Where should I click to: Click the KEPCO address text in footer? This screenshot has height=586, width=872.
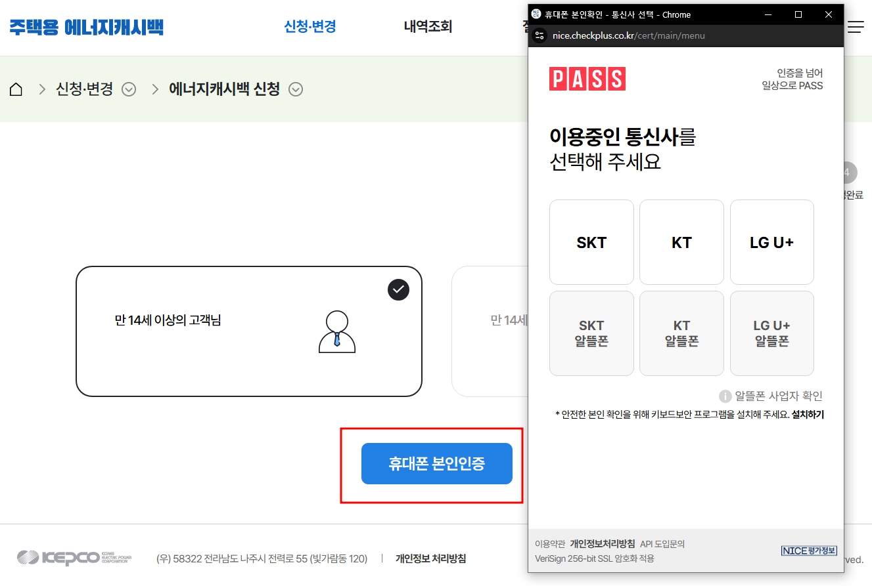pyautogui.click(x=262, y=559)
